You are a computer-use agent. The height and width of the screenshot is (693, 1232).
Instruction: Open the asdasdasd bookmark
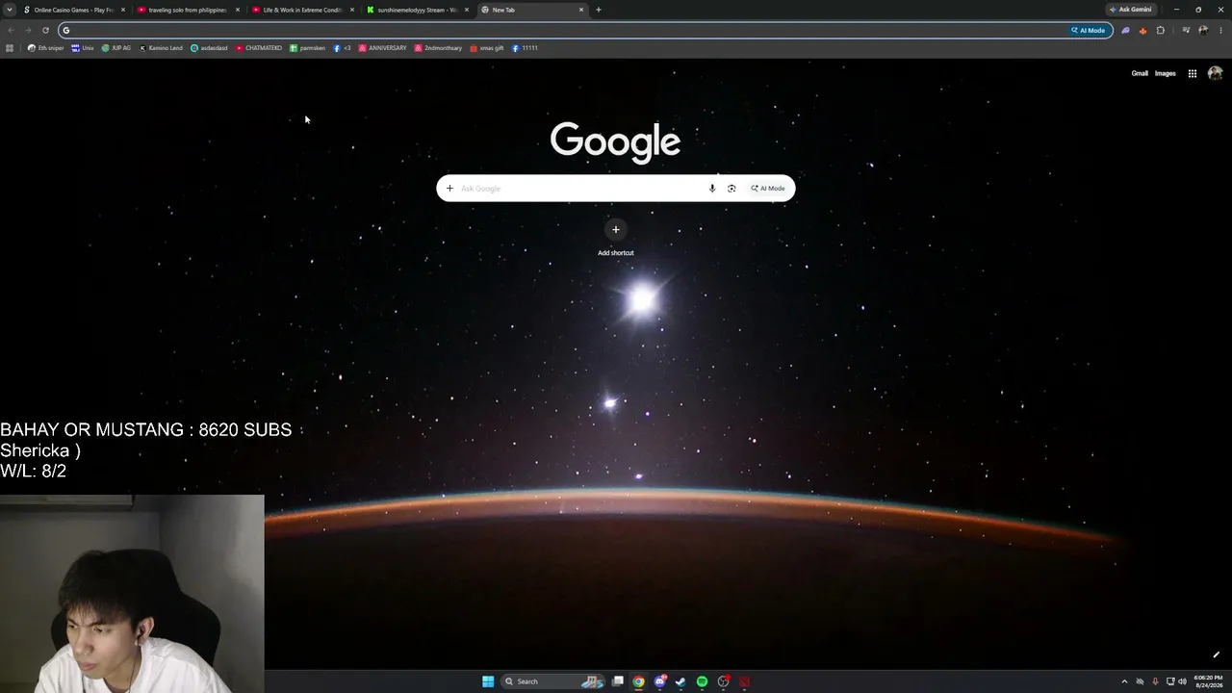tap(209, 48)
